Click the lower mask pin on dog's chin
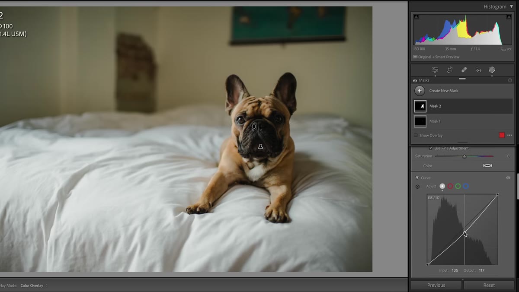 coord(260,147)
